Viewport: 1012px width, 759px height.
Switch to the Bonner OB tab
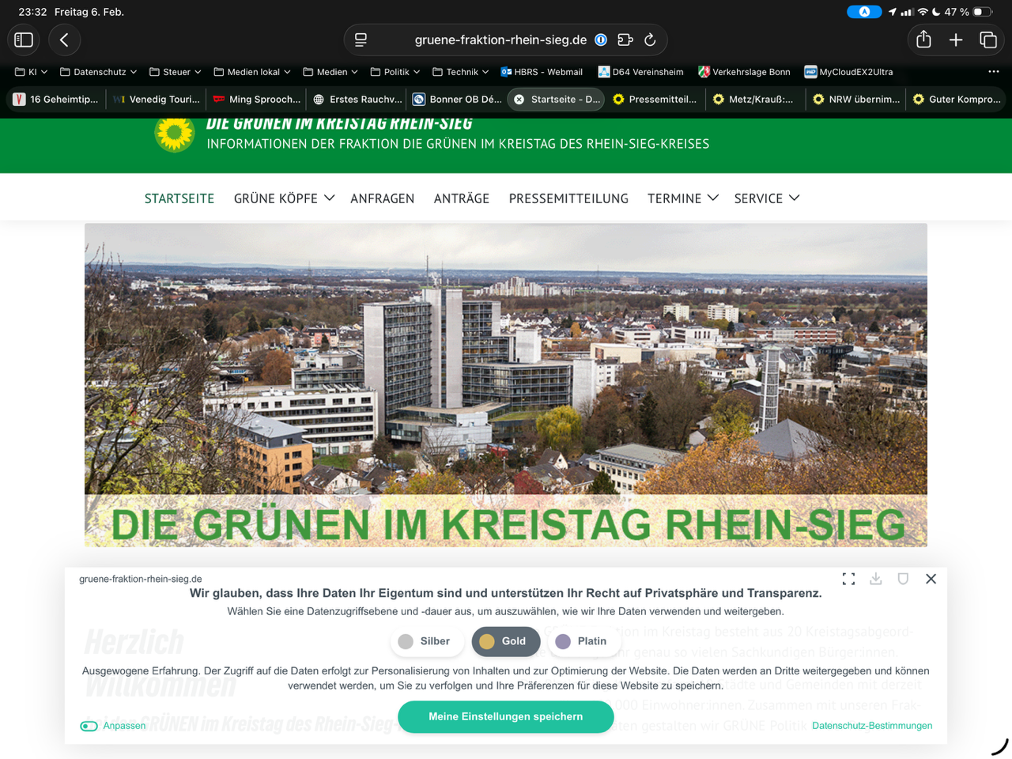pos(457,99)
